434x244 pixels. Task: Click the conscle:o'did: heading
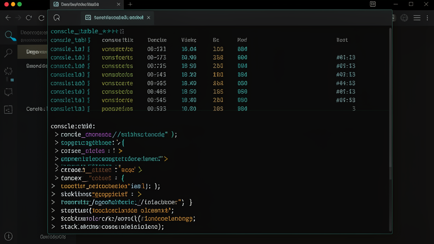point(73,126)
